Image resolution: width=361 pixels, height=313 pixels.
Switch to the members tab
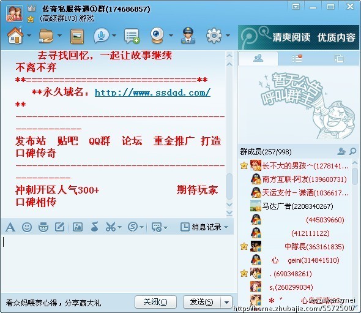click(x=258, y=58)
